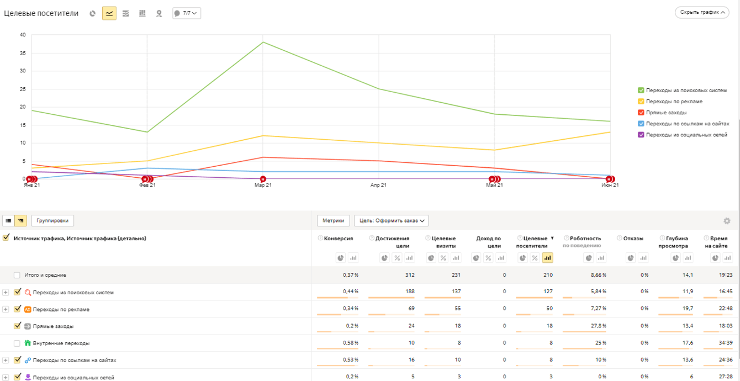Uncheck Переходы из поисковых систем row checkbox
740x381 pixels.
pyautogui.click(x=17, y=292)
